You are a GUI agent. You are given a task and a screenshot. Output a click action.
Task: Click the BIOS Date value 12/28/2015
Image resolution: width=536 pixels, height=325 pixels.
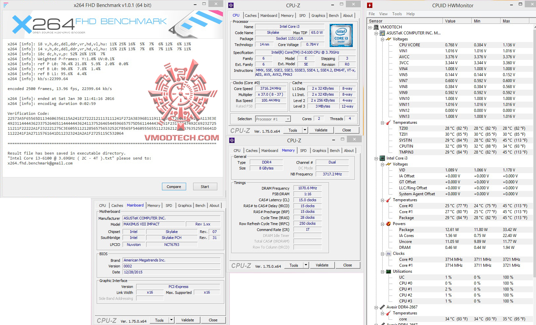171,272
